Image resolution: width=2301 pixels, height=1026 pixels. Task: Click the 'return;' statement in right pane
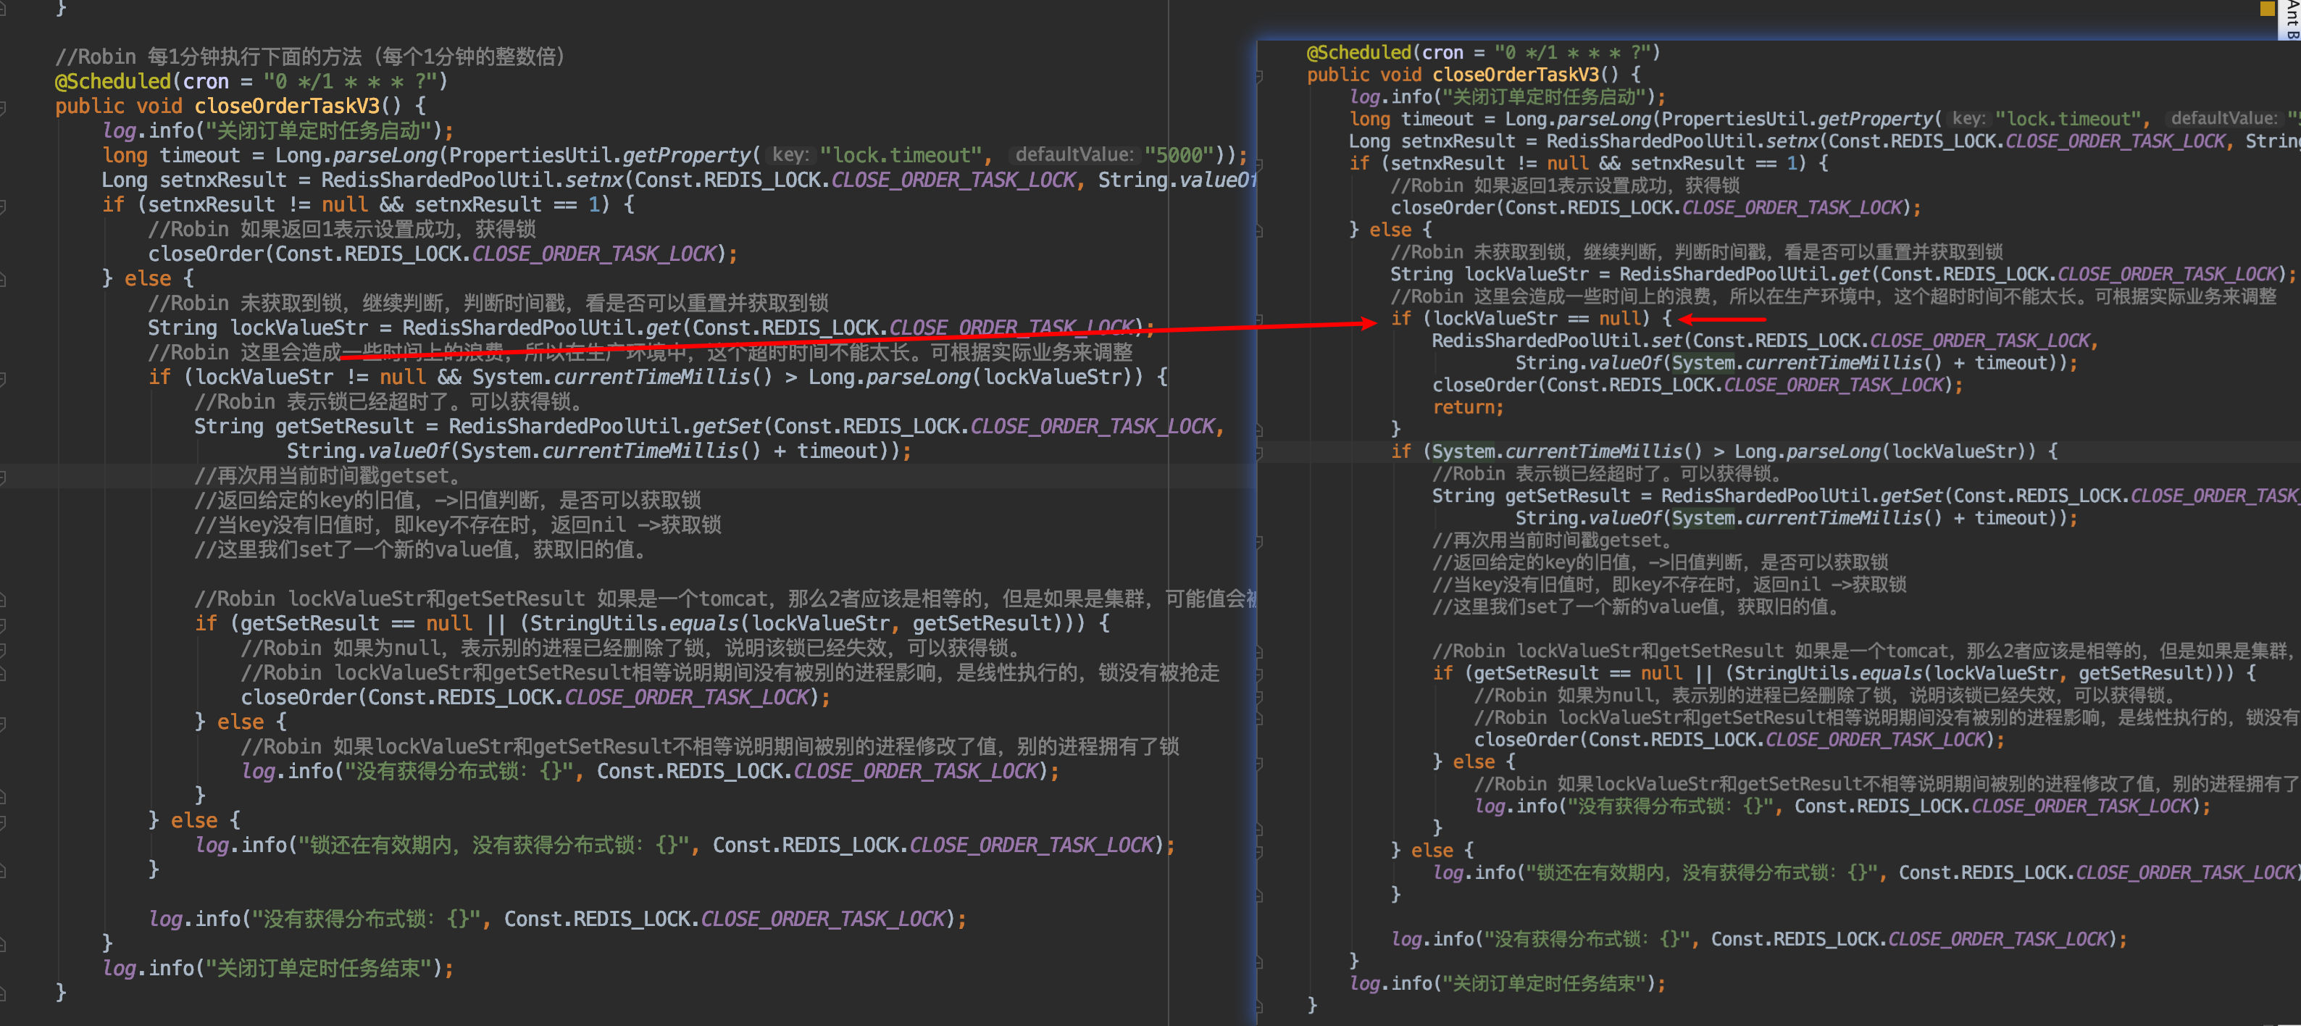click(x=1468, y=407)
